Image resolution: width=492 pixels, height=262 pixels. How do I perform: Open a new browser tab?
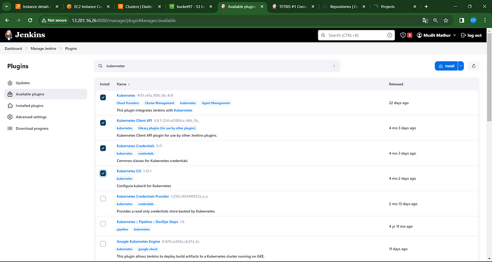[426, 7]
